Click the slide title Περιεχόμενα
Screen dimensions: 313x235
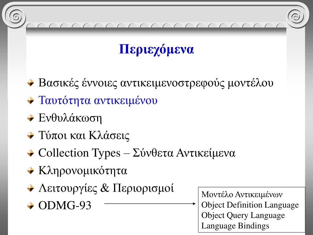point(156,49)
